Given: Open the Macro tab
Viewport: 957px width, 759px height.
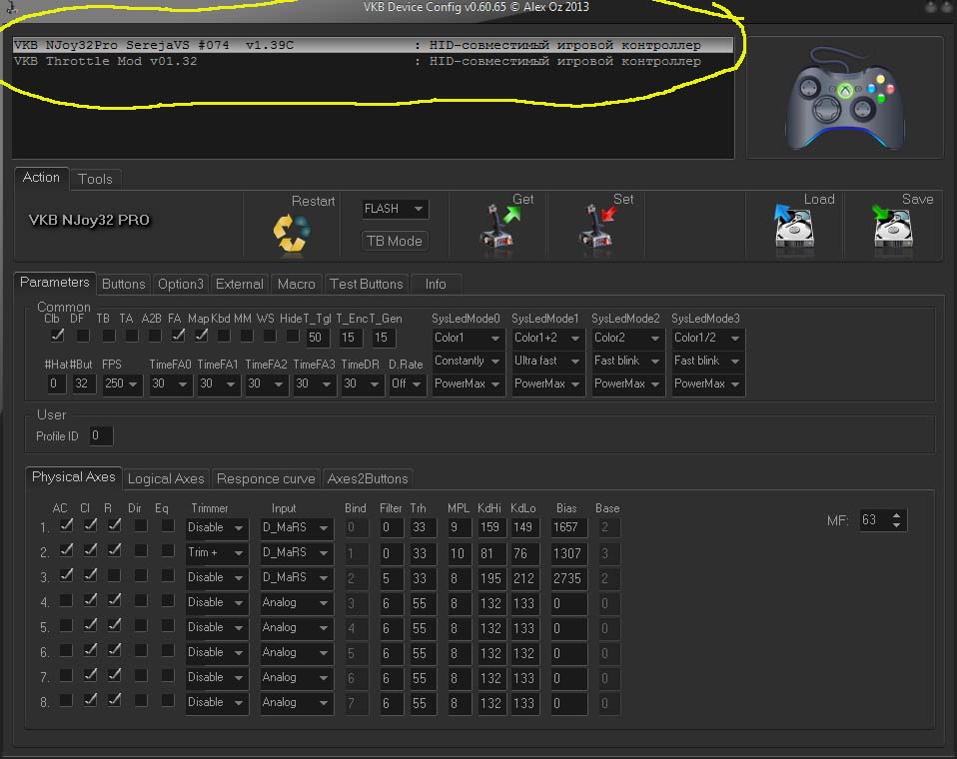Looking at the screenshot, I should click(x=297, y=284).
